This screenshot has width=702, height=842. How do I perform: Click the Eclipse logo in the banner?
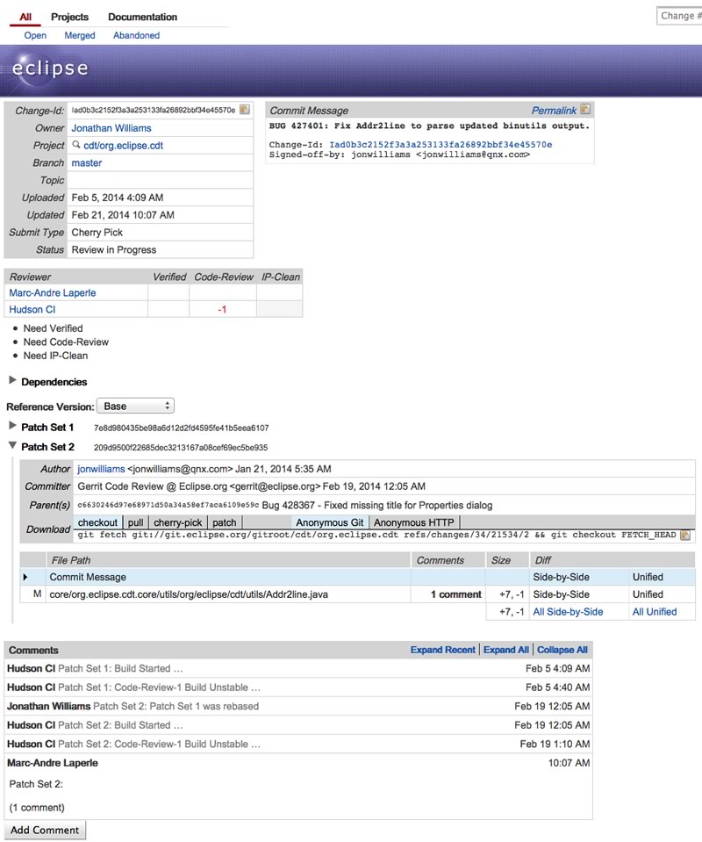pyautogui.click(x=49, y=69)
